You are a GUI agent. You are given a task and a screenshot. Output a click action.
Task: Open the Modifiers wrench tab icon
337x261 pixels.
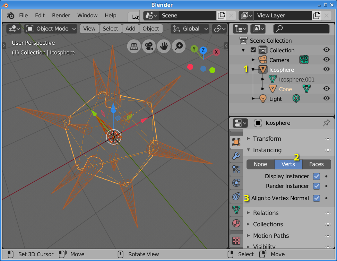(236, 156)
